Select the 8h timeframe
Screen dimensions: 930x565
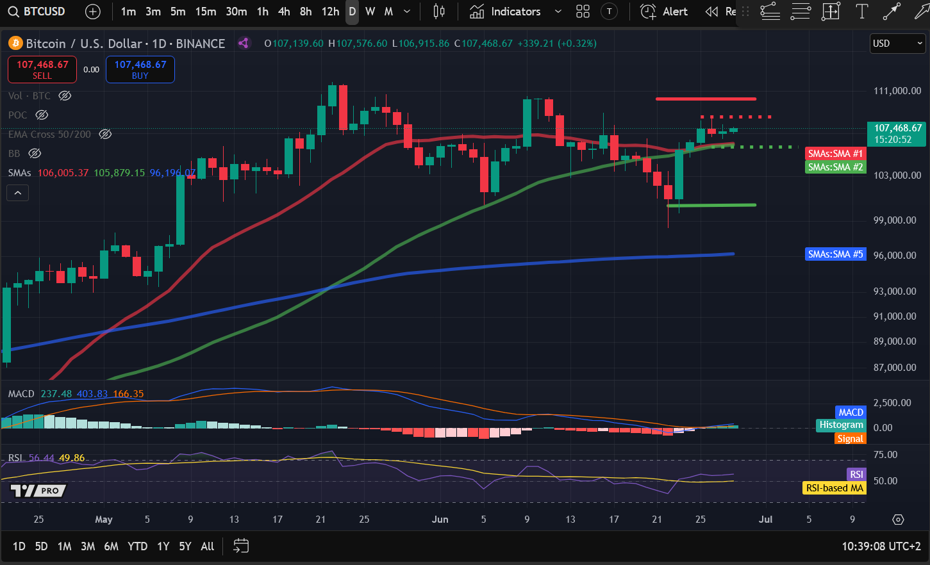tap(306, 12)
